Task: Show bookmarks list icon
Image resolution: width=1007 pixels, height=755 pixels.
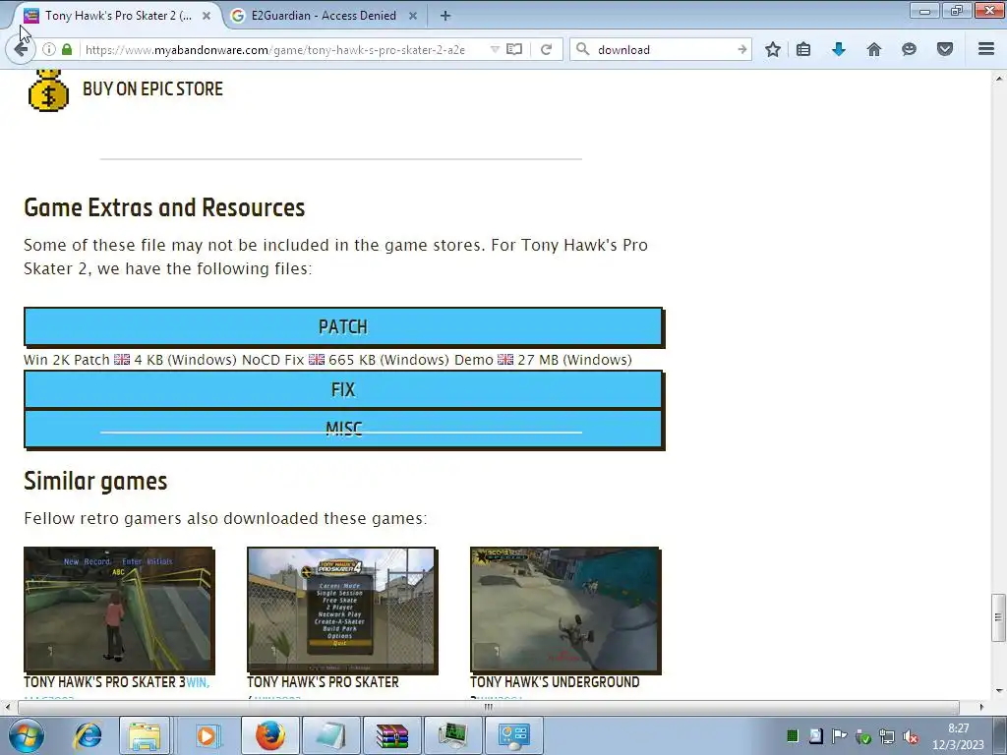Action: [803, 49]
